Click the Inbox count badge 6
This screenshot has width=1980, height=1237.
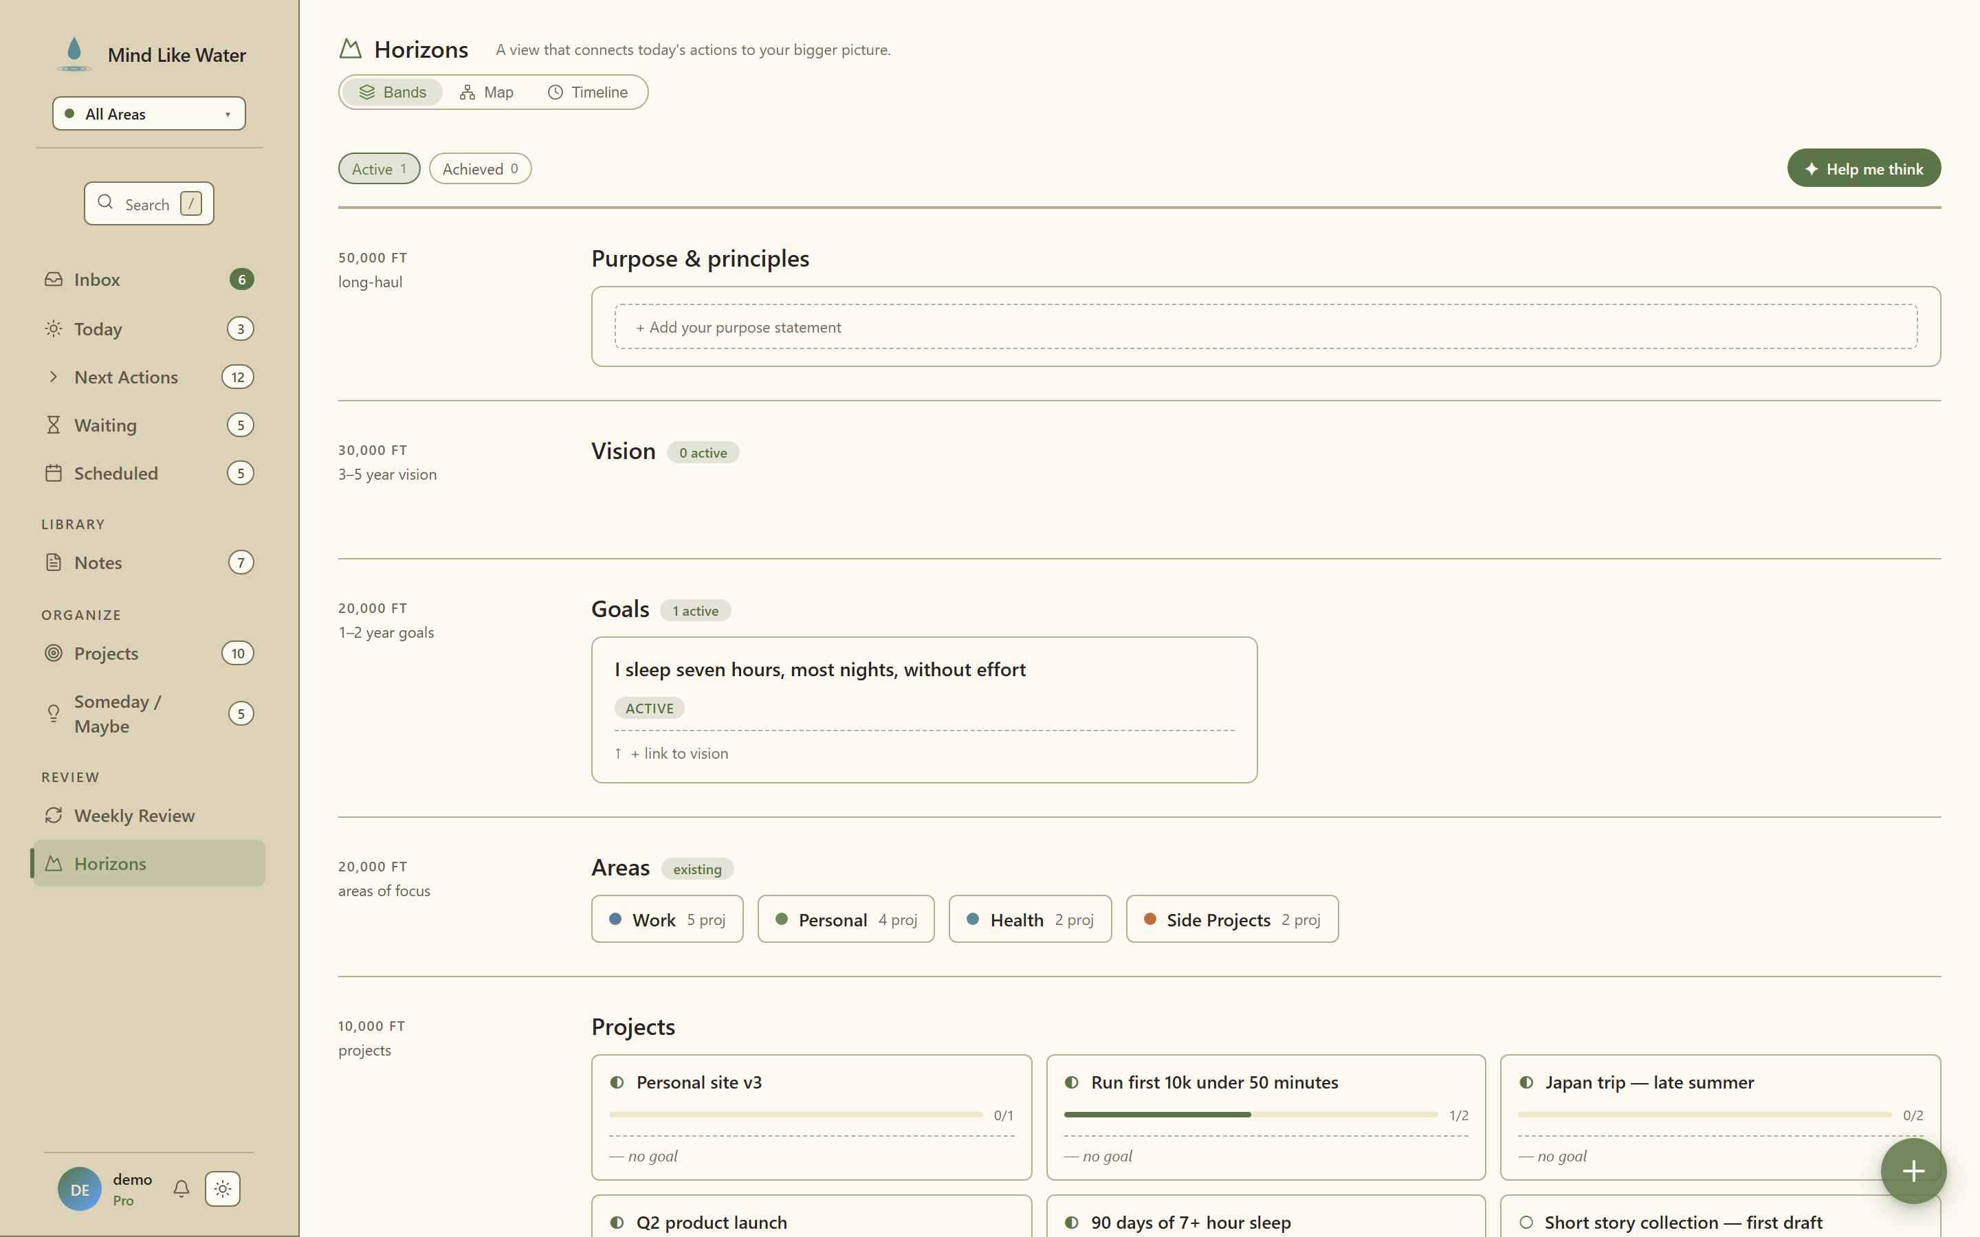click(241, 279)
